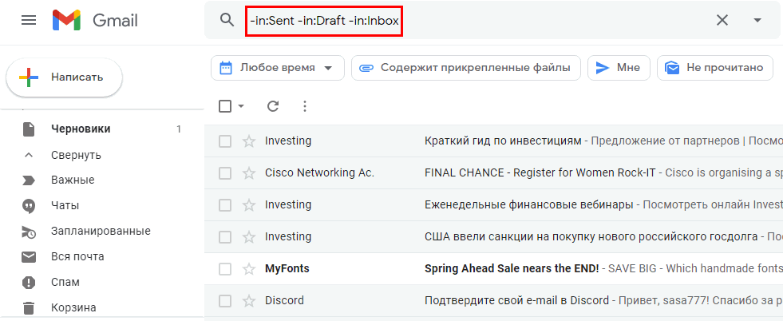Image resolution: width=783 pixels, height=321 pixels.
Task: Click the Gmail logo
Action: [95, 21]
